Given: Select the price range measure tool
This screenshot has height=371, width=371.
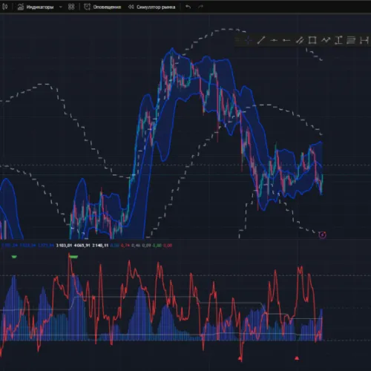Looking at the screenshot, I should point(338,40).
